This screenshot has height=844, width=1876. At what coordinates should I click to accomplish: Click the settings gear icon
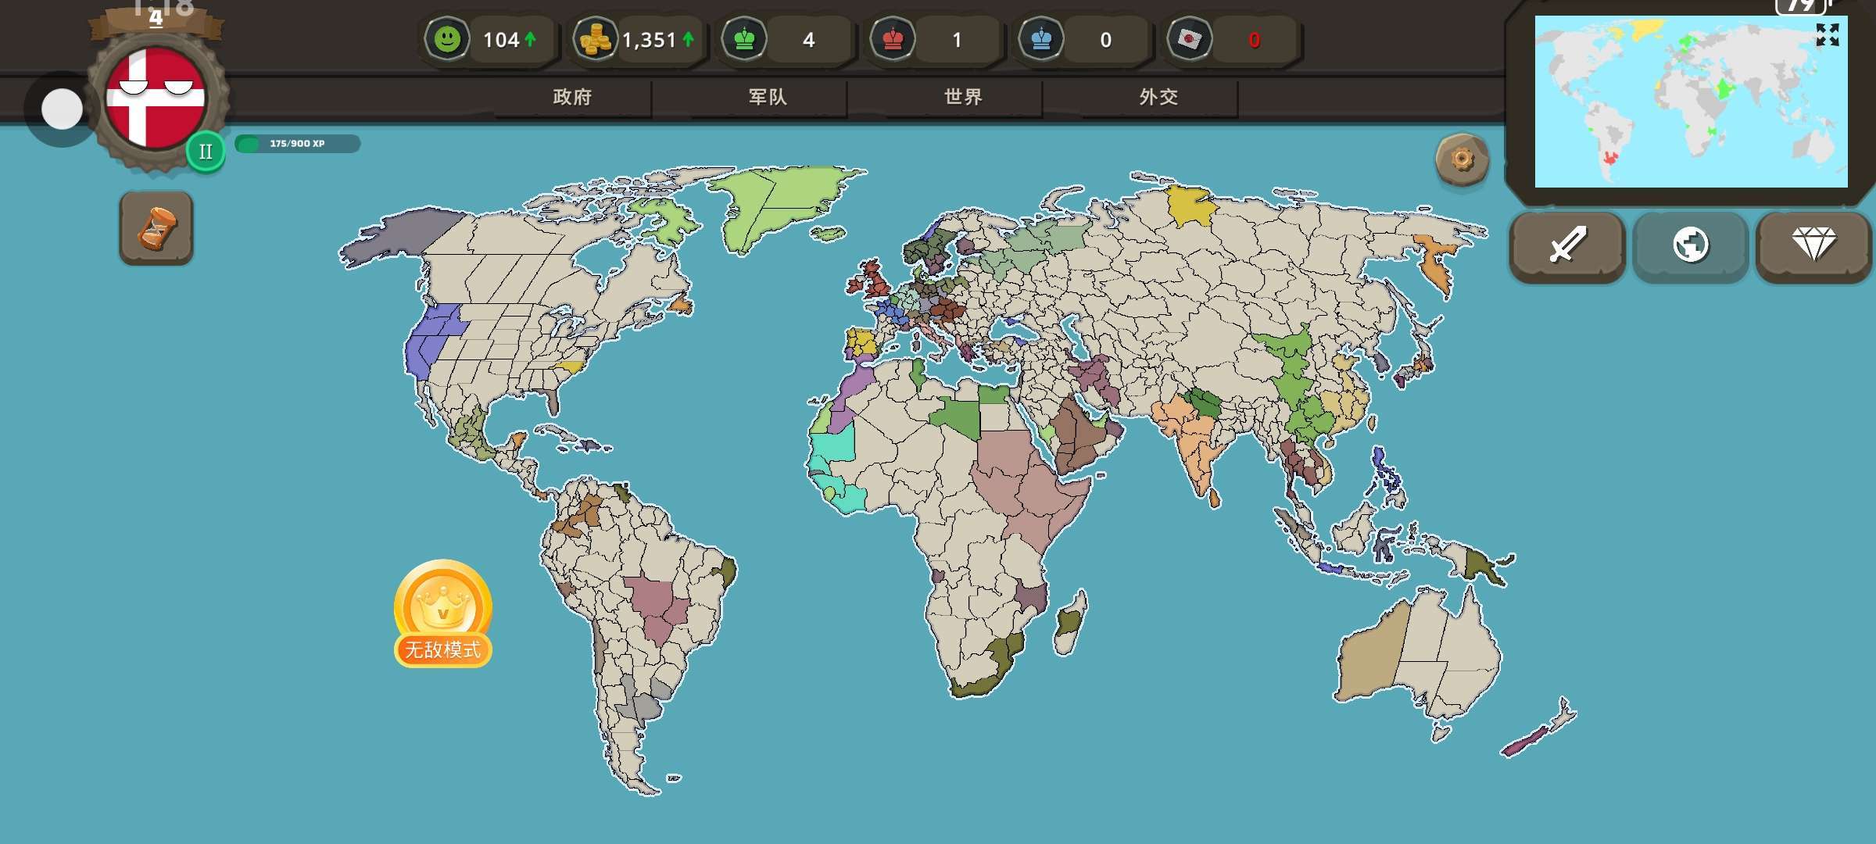1462,160
